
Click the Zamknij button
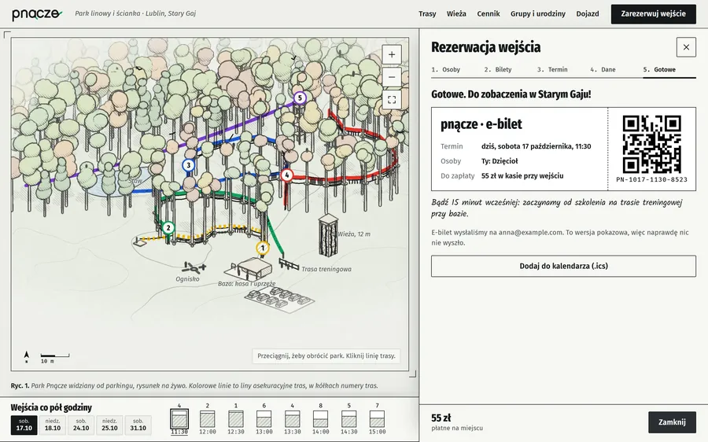pyautogui.click(x=672, y=422)
